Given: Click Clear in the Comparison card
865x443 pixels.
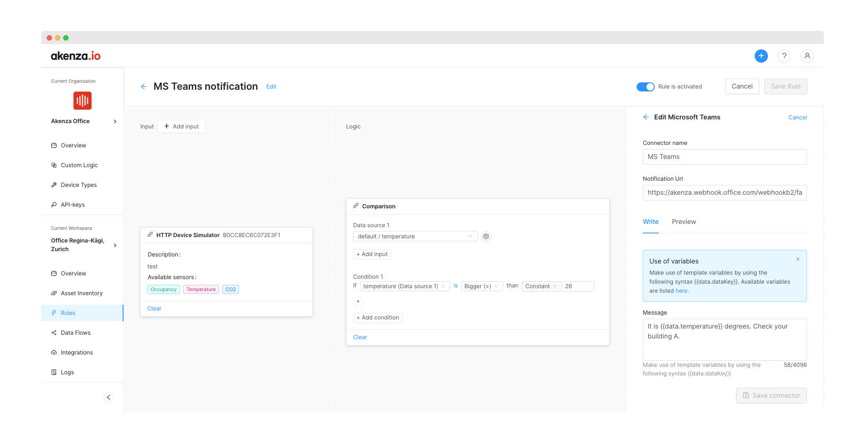Looking at the screenshot, I should tap(360, 337).
